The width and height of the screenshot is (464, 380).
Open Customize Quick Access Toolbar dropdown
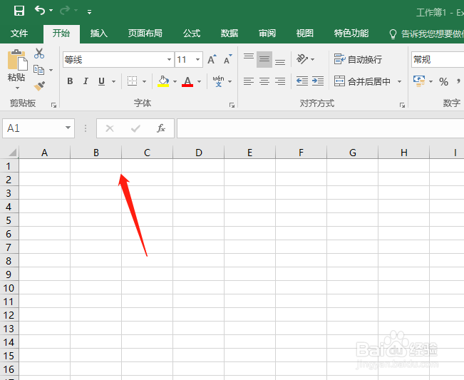pos(89,12)
